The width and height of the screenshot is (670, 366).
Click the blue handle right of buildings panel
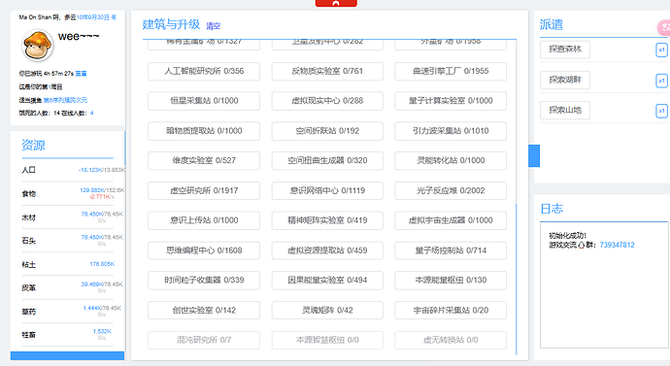534,155
